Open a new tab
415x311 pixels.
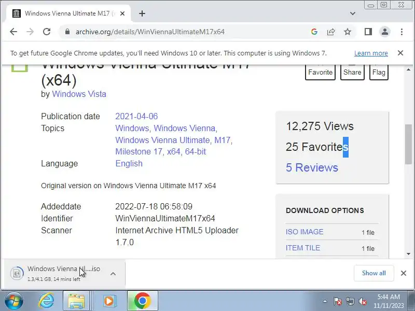(142, 13)
